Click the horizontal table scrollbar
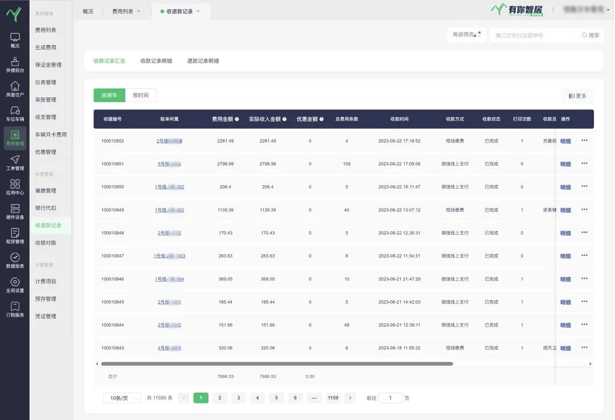The image size is (615, 420). pos(277,364)
